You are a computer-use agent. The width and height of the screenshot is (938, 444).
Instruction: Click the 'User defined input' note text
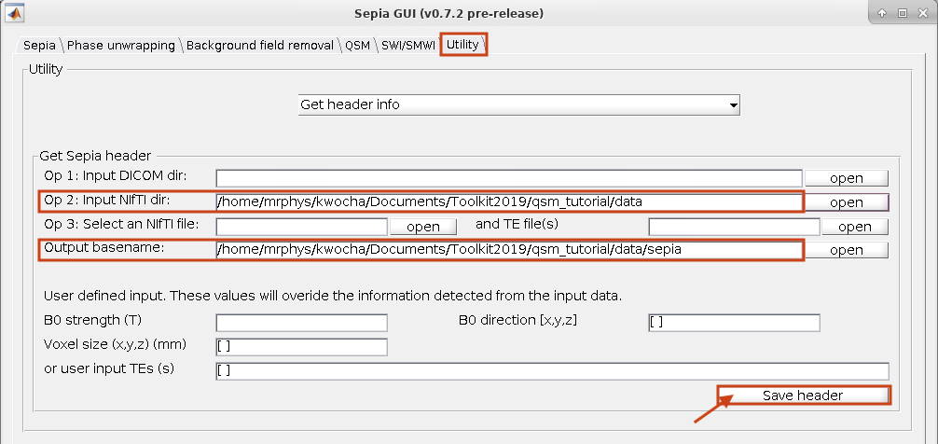pyautogui.click(x=333, y=296)
